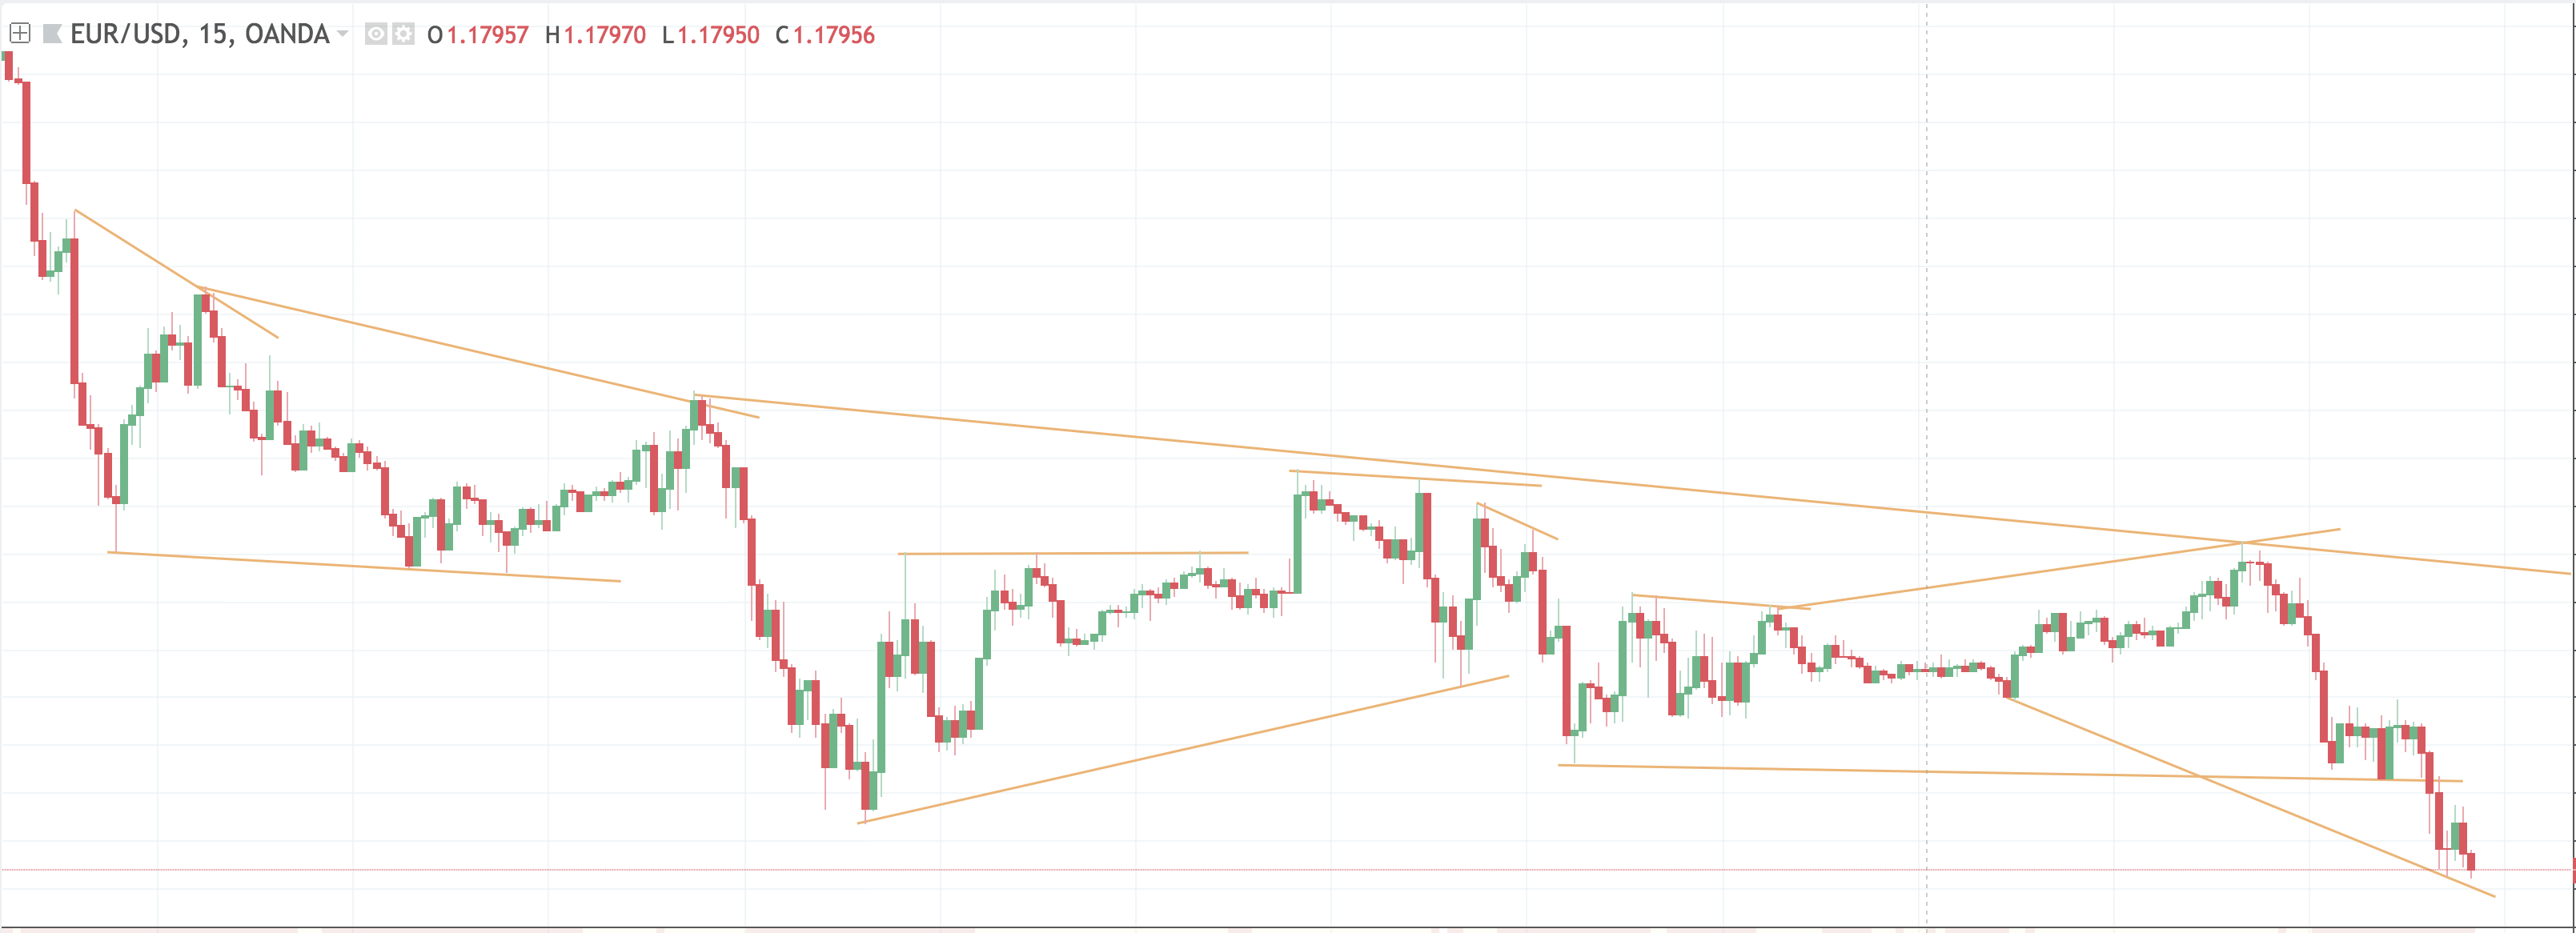
Task: Click the plus box icon beside the symbol flag
Action: pyautogui.click(x=20, y=34)
